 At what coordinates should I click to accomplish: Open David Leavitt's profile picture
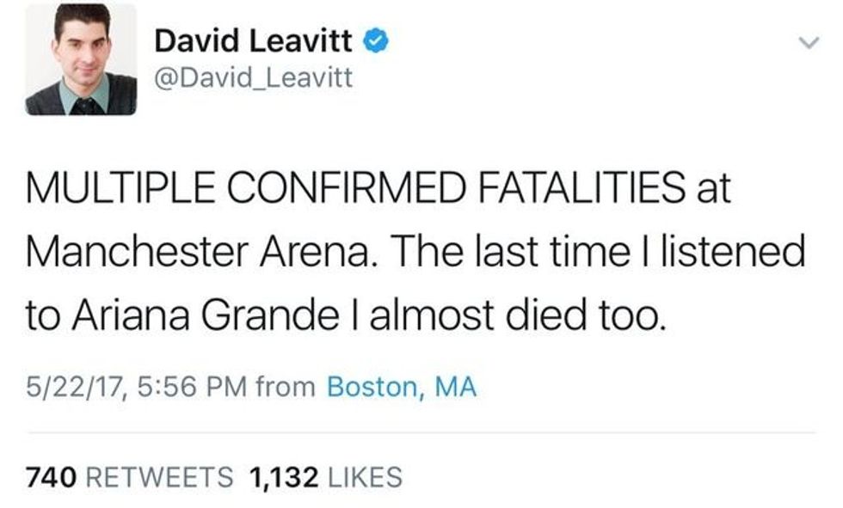(80, 60)
